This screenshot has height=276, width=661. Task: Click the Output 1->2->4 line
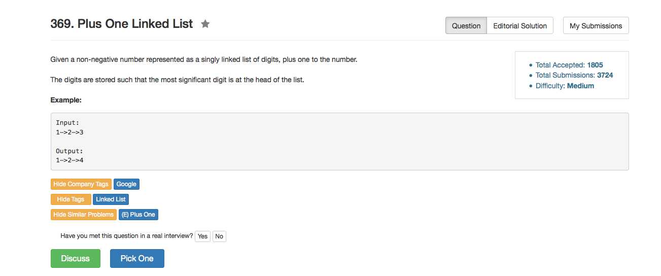tap(69, 160)
